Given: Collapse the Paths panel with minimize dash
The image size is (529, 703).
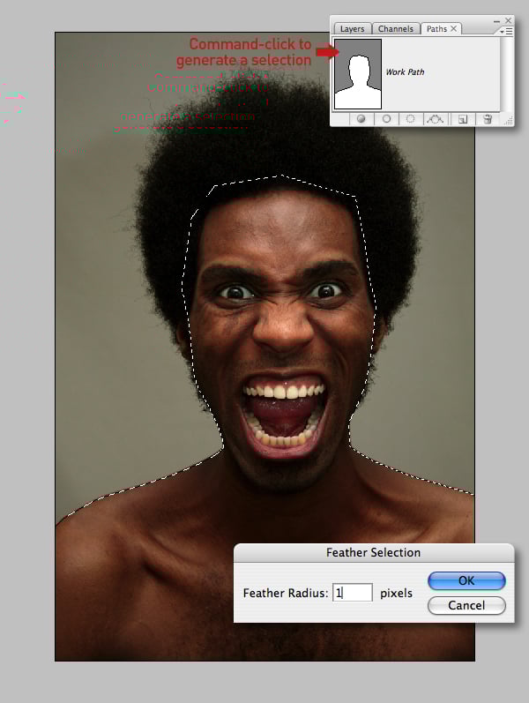Looking at the screenshot, I should [496, 21].
